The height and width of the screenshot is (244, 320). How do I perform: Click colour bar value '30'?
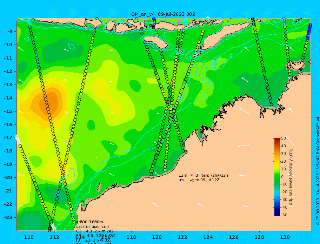pyautogui.click(x=284, y=154)
